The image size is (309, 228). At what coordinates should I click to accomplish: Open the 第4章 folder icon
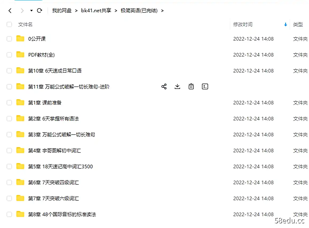point(20,150)
